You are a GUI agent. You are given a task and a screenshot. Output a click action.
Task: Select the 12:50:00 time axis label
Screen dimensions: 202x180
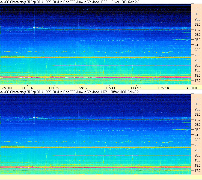point(6,88)
